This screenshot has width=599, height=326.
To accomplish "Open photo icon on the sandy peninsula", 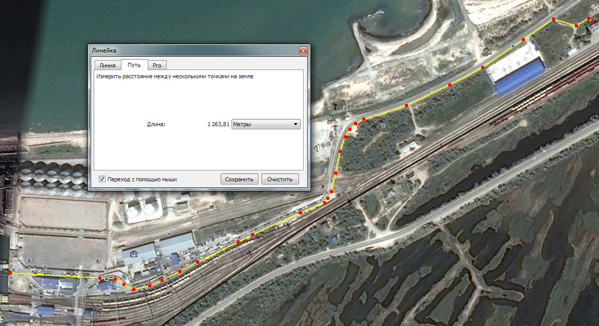I will [395, 76].
